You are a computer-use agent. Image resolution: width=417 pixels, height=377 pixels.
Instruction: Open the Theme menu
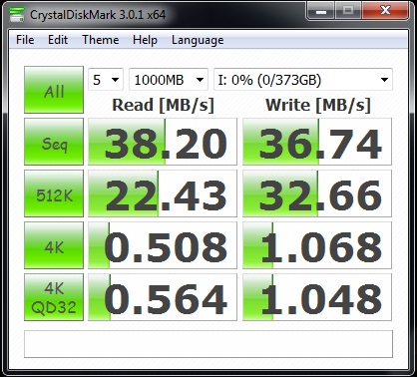[101, 40]
